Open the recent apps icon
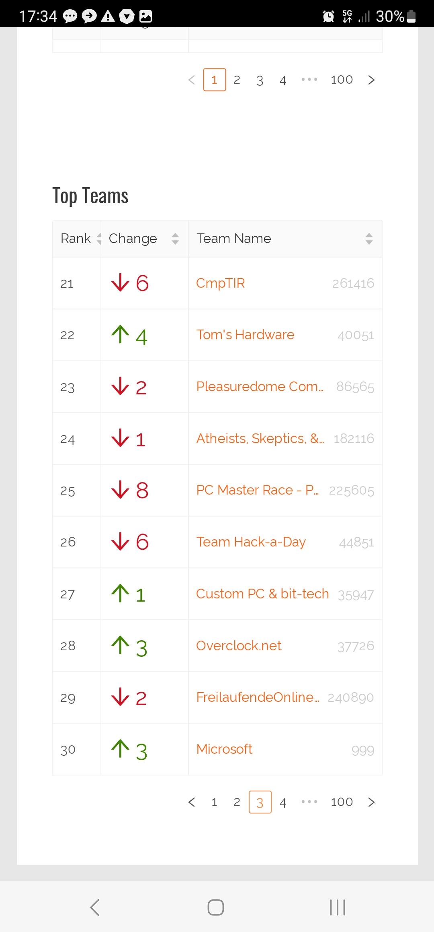 point(338,907)
